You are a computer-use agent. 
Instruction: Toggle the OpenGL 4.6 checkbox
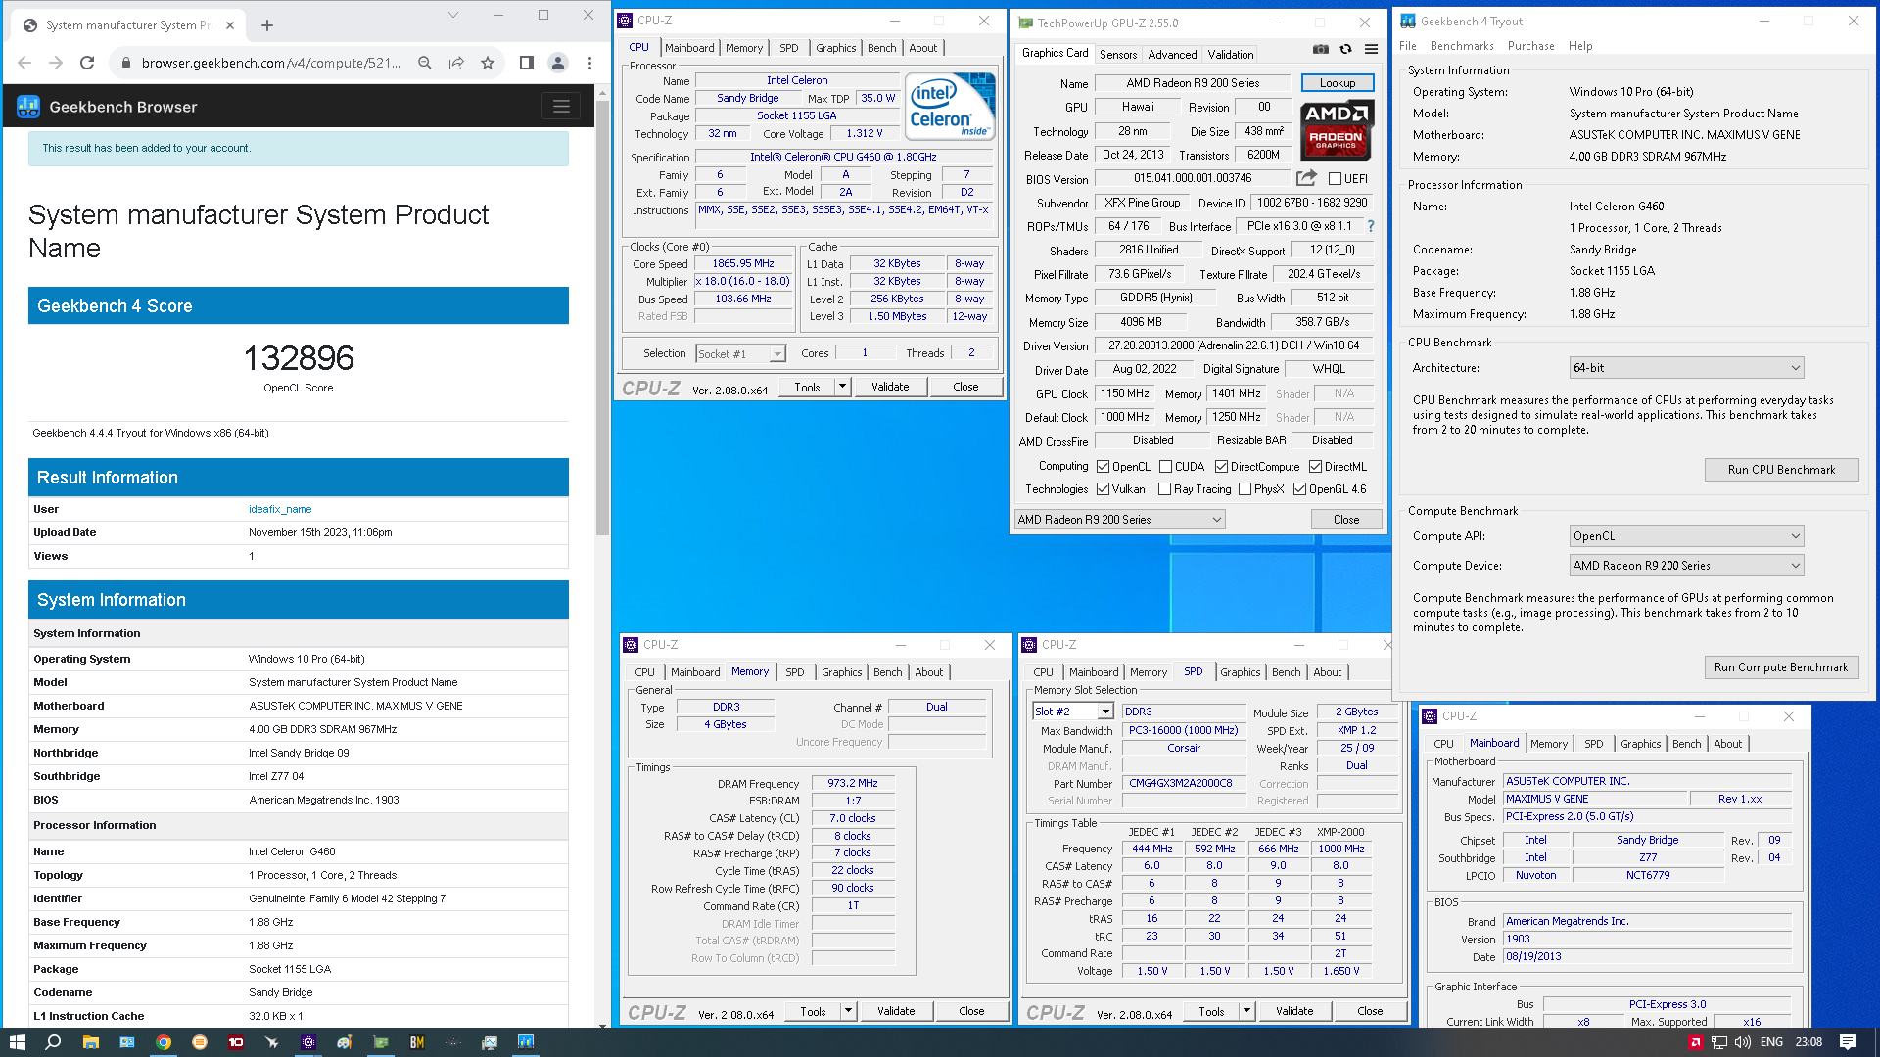click(1299, 489)
